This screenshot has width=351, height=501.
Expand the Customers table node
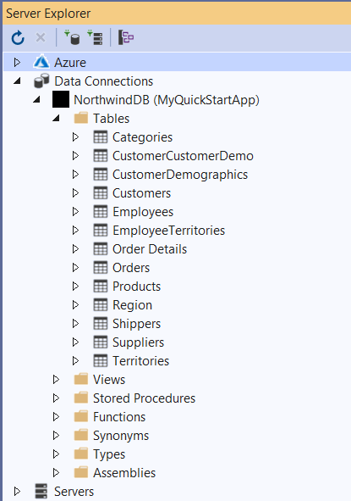click(75, 192)
